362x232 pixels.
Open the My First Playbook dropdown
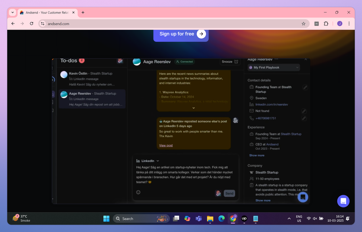click(274, 67)
